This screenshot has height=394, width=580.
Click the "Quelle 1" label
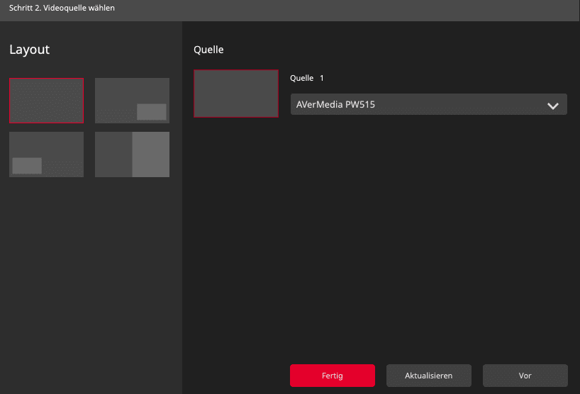click(306, 78)
